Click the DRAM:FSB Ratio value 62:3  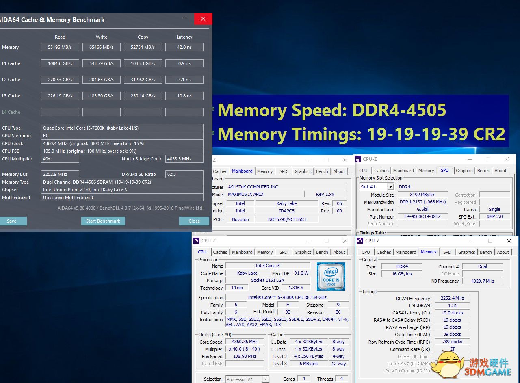click(x=184, y=174)
